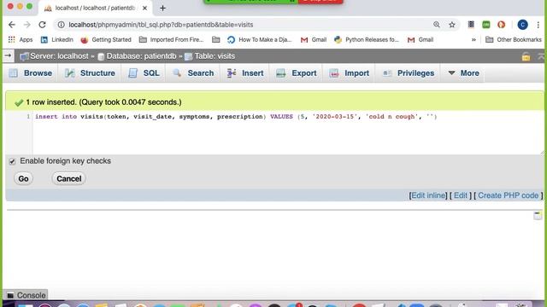Click the browser back arrow
Image resolution: width=547 pixels, height=307 pixels.
tap(12, 25)
